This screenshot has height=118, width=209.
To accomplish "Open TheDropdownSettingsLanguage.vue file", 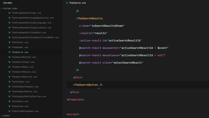I will (31, 23).
